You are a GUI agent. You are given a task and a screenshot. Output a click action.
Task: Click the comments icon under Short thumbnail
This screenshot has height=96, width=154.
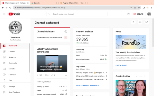click(x=46, y=75)
